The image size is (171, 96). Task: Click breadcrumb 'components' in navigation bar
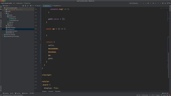tap(19, 3)
